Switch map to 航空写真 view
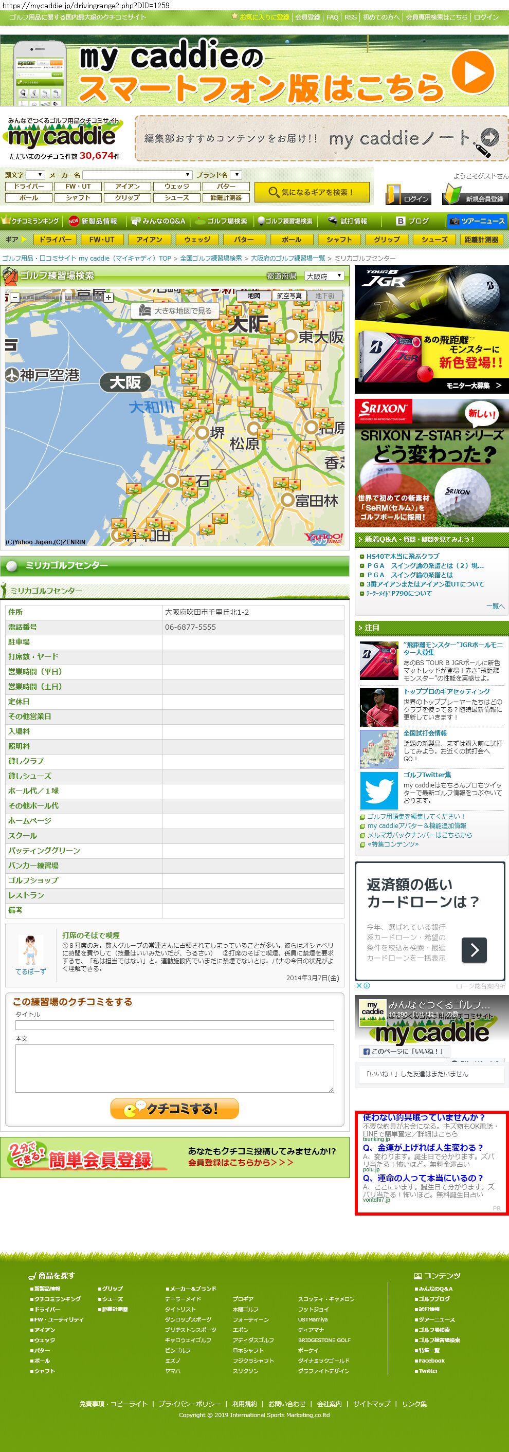509x1452 pixels. (289, 296)
